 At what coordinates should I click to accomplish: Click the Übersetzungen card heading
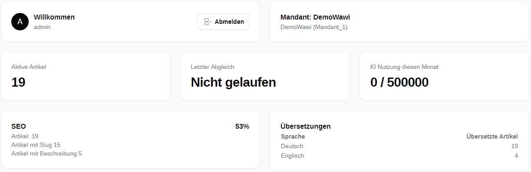(306, 127)
